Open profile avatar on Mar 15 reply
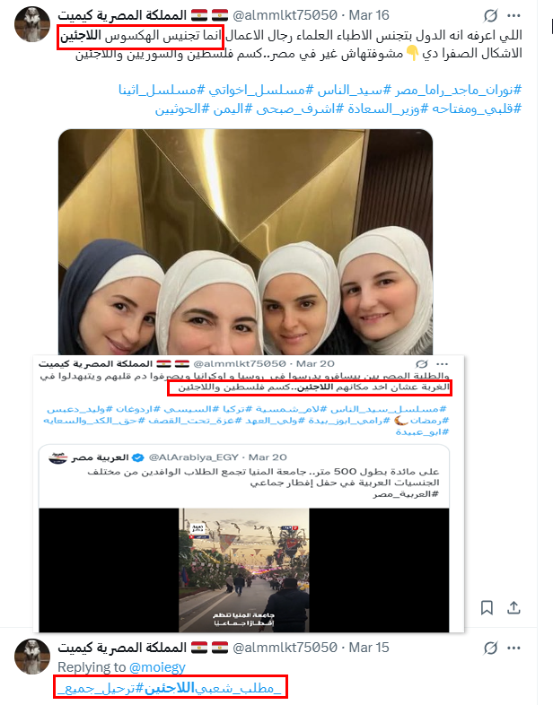The width and height of the screenshot is (553, 705). 32,657
